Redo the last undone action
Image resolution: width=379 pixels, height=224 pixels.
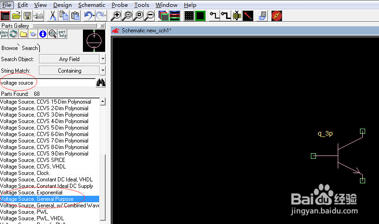pos(101,16)
